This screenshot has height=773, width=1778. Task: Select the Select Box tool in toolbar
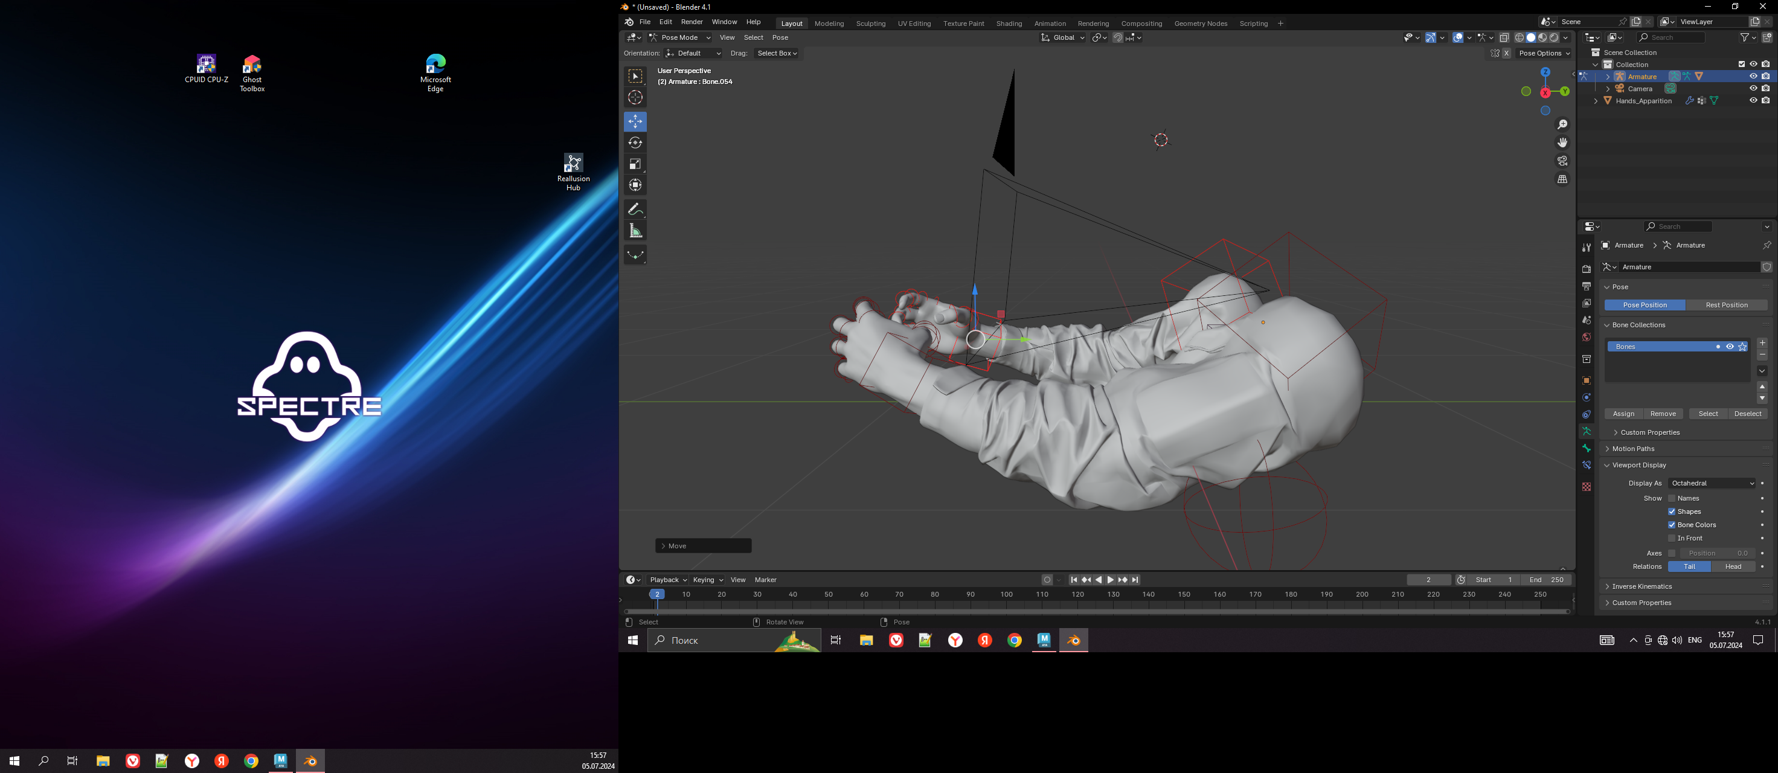635,76
